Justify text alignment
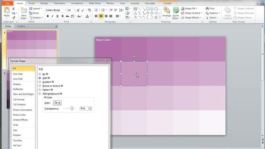This screenshot has height=149, width=265. (x=111, y=16)
